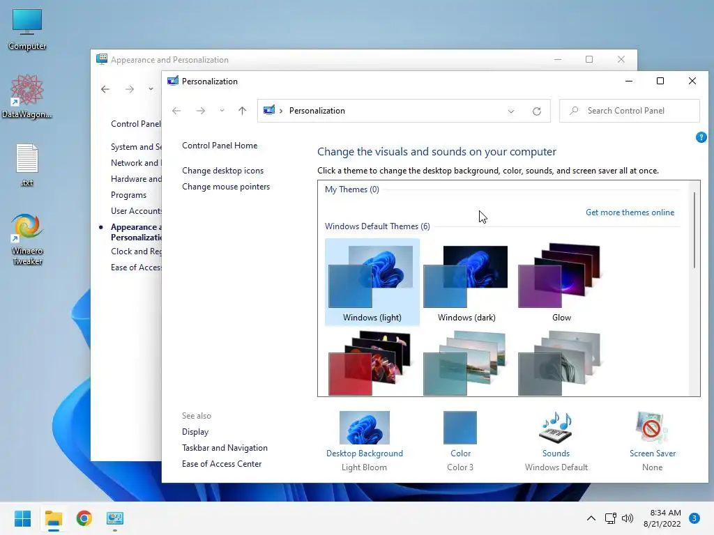Open Control Panel Home in background window

[136, 124]
